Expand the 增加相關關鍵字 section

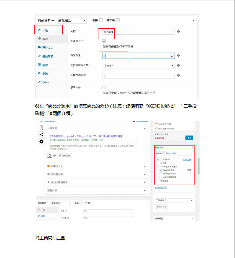pyautogui.click(x=144, y=182)
